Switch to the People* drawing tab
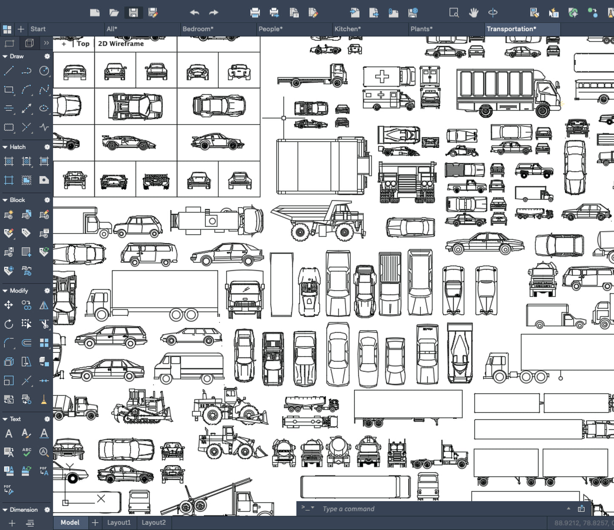This screenshot has height=530, width=614. tap(294, 29)
